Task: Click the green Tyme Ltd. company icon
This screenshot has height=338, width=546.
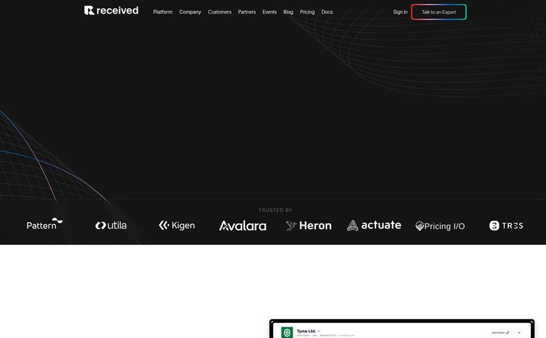Action: tap(287, 333)
